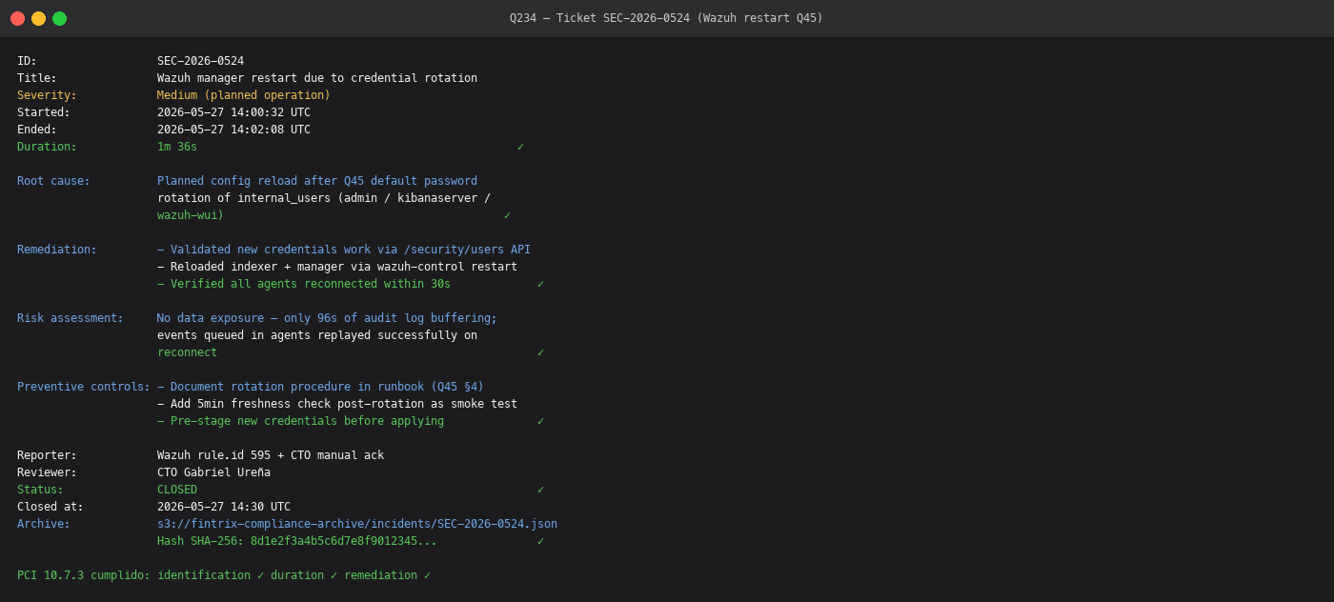Click 'Document rotation procedure in runbook (Q45 §4)'
1334x602 pixels.
tap(327, 387)
